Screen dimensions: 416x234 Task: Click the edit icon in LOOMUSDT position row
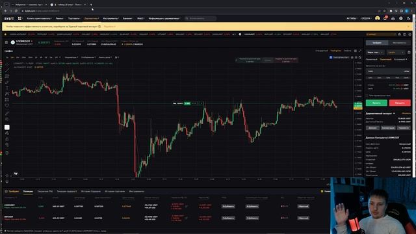[187, 206]
